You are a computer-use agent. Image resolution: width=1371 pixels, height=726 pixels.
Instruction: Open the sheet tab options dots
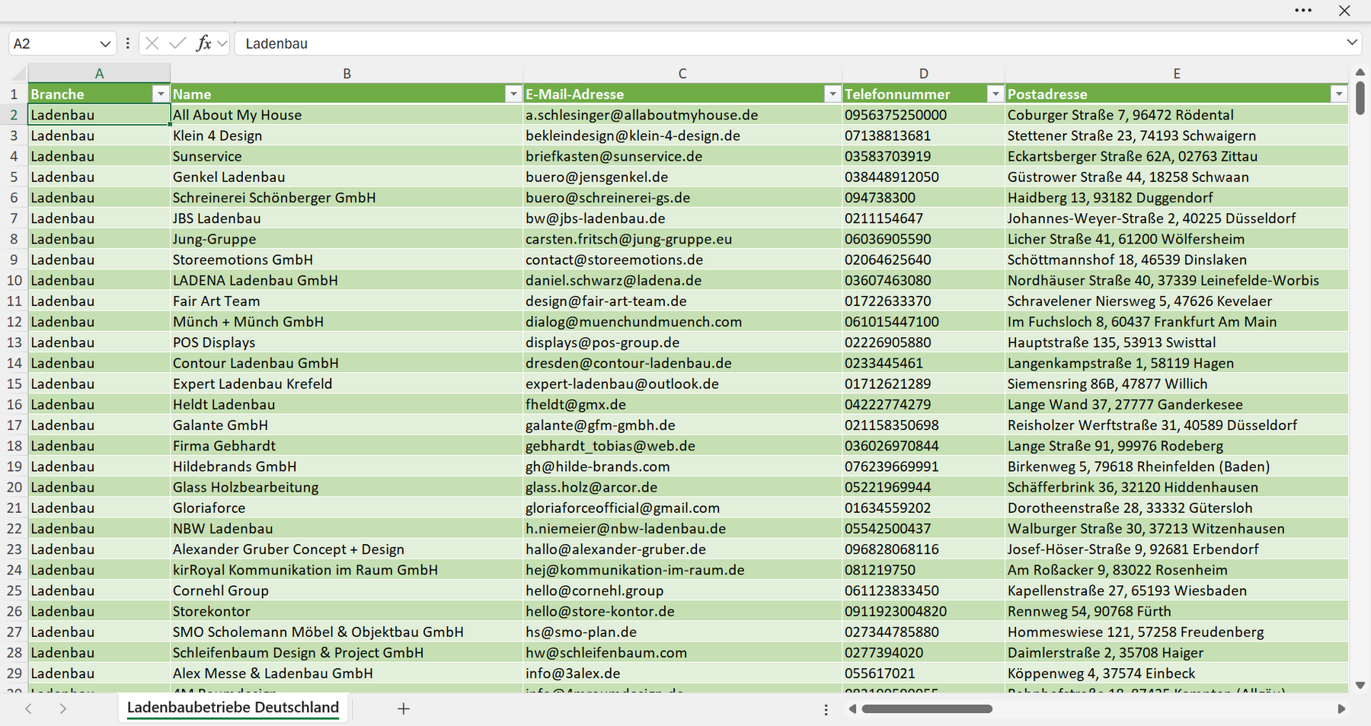[826, 709]
